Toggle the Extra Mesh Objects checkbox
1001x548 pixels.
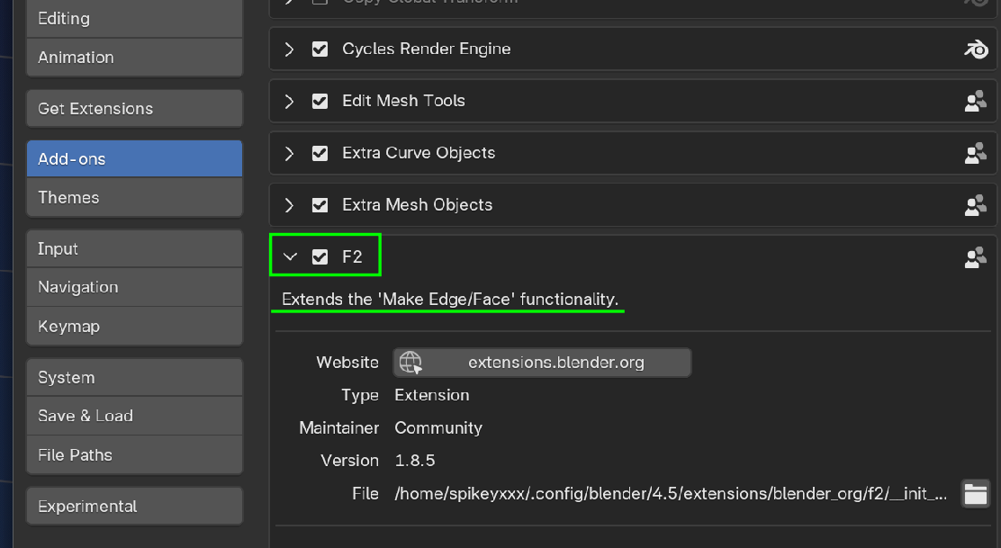coord(320,204)
